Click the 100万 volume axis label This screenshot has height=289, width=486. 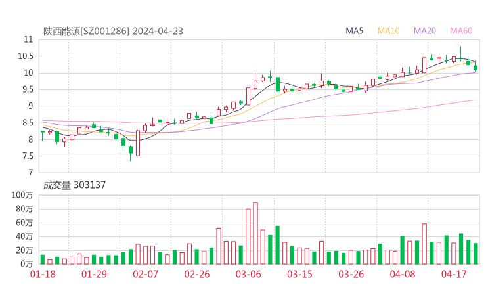point(22,195)
